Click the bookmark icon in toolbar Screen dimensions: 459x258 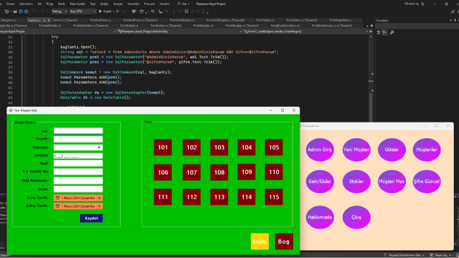click(186, 11)
